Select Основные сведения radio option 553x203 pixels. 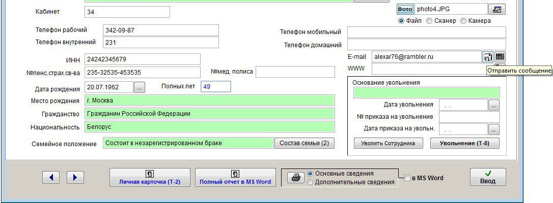pos(310,174)
